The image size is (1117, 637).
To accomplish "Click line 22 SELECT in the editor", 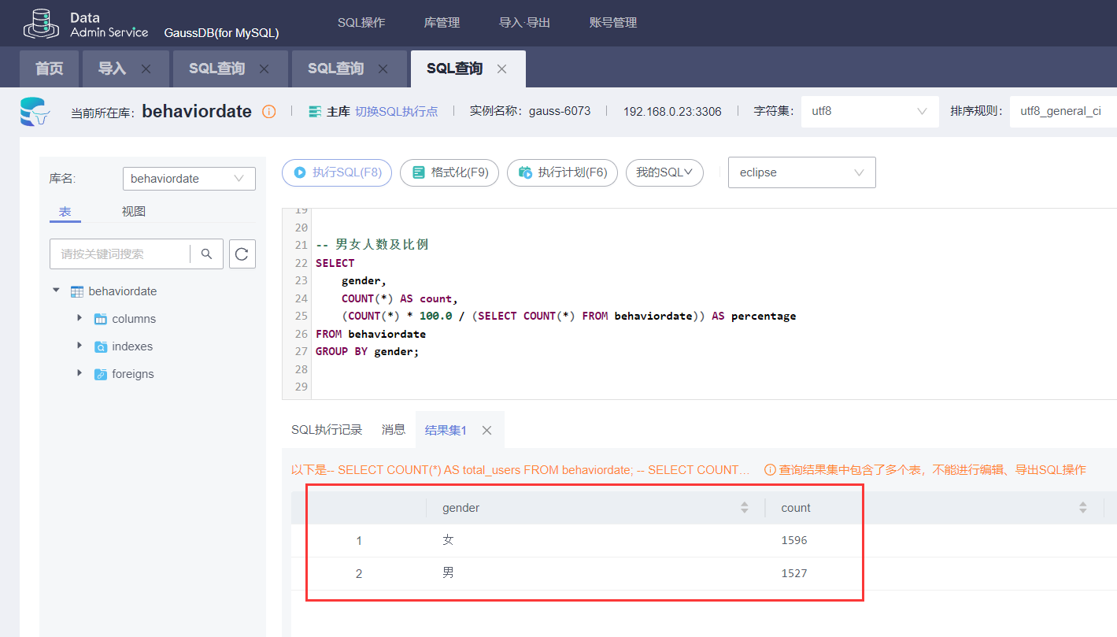I will click(335, 263).
